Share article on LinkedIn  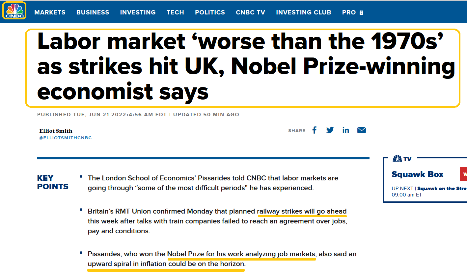click(345, 130)
